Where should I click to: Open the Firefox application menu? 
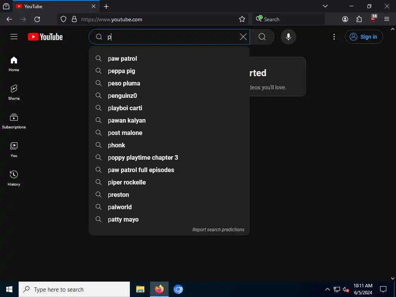[387, 19]
